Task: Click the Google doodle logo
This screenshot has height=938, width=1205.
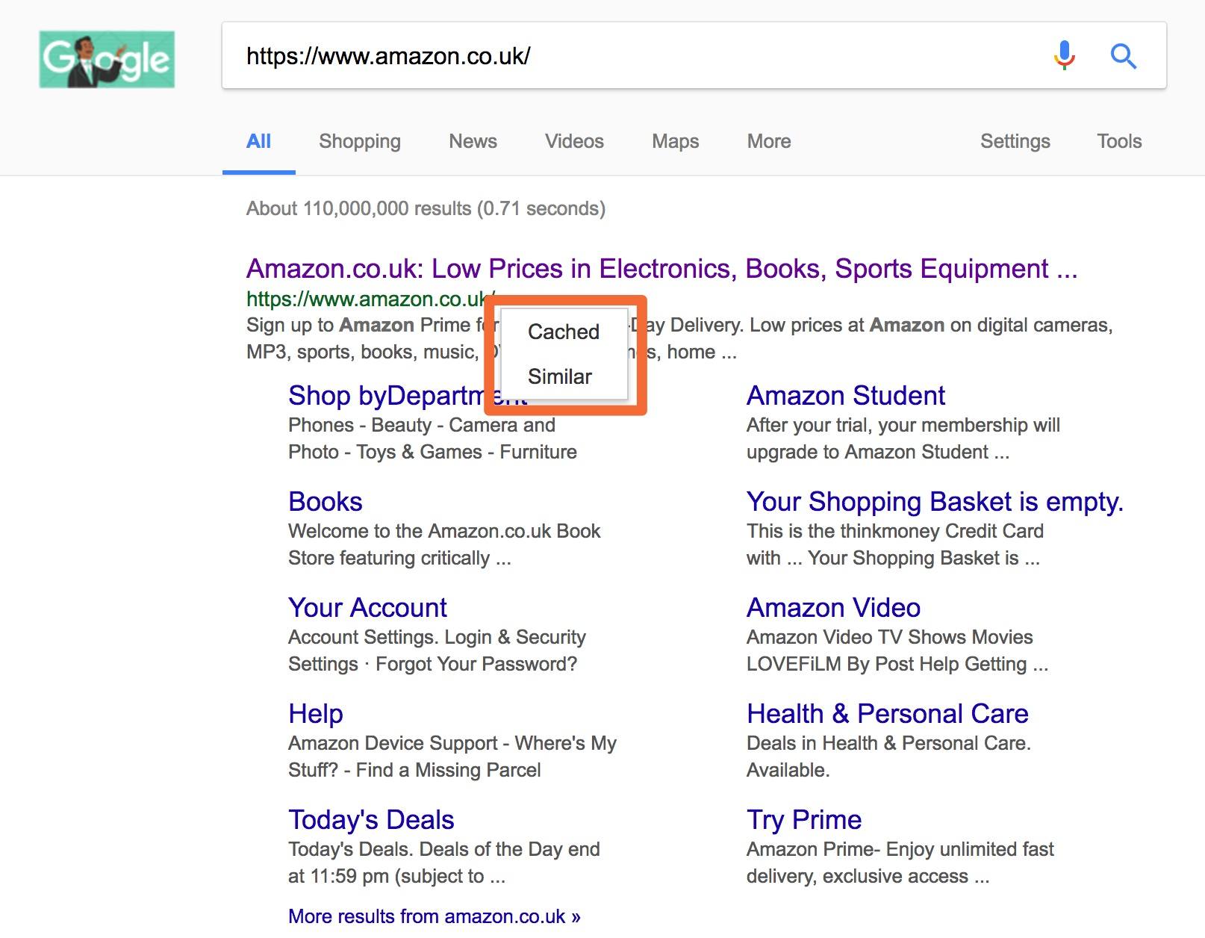Action: point(107,59)
